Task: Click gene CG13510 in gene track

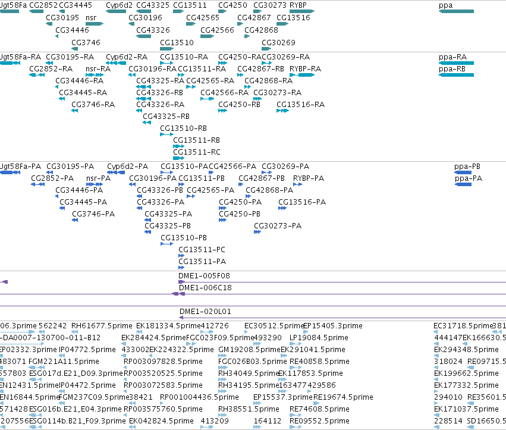Action: 167,49
